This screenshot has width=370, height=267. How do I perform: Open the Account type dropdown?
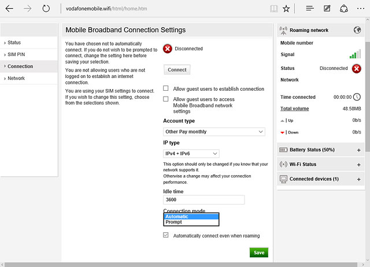coord(214,132)
